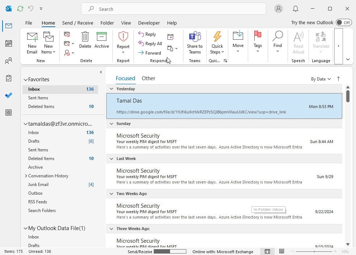Switch to Reading view in status bar

(281, 251)
